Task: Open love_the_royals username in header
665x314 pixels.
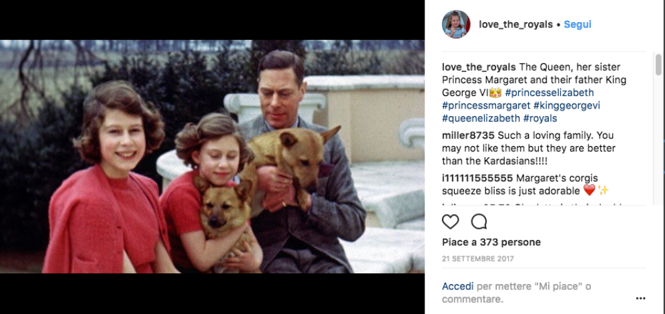Action: [515, 25]
